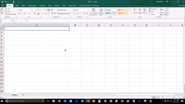Toggle center text alignment
Screen dimensions: 185x104
46,14
